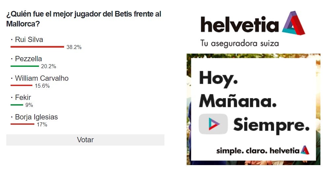Click the 38.2% result label
The height and width of the screenshot is (177, 331).
[x=74, y=47]
